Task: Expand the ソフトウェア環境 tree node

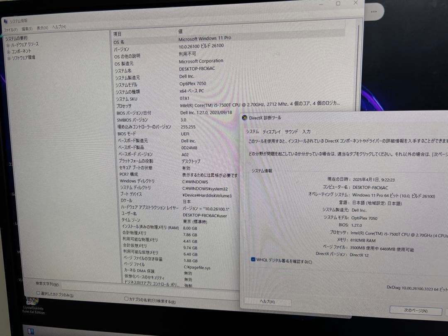Action: (9, 58)
